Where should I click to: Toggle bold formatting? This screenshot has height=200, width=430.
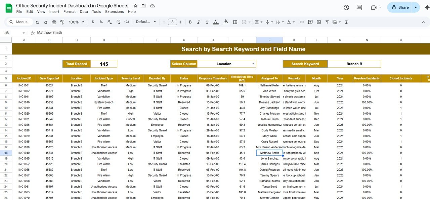(x=190, y=22)
